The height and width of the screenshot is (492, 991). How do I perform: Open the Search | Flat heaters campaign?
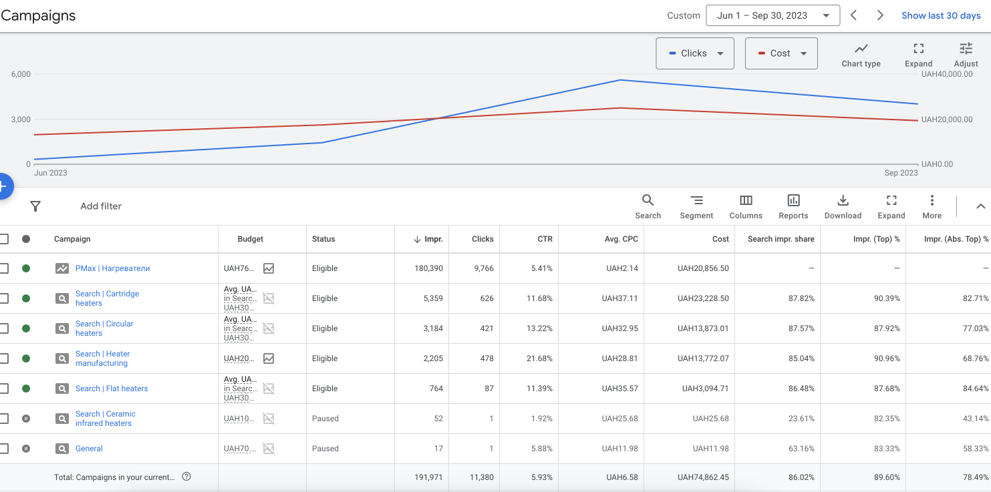112,389
